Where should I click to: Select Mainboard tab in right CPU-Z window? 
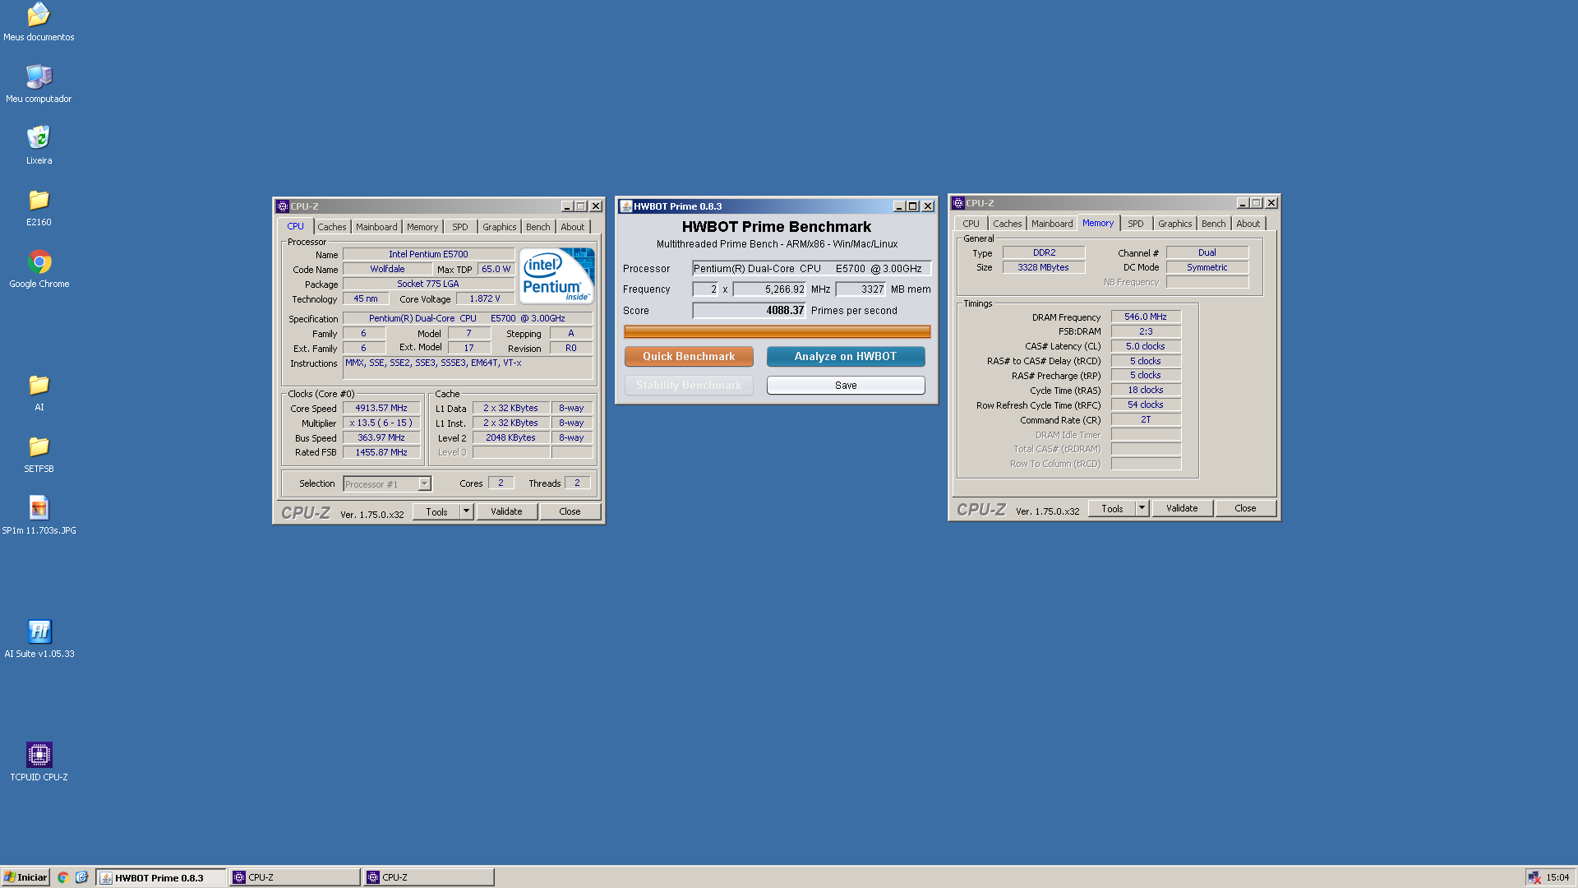tap(1052, 224)
